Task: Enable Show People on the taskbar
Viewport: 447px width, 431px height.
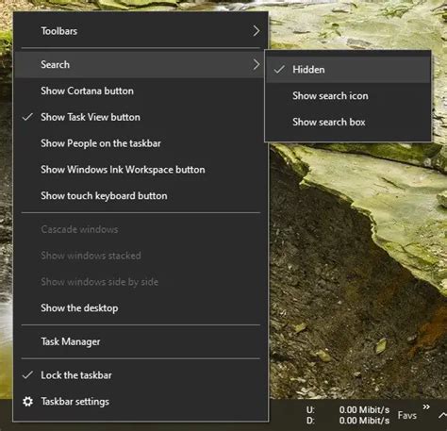Action: click(x=141, y=143)
